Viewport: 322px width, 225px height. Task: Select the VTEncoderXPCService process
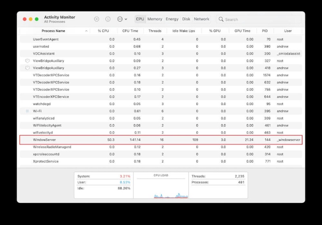click(x=161, y=97)
